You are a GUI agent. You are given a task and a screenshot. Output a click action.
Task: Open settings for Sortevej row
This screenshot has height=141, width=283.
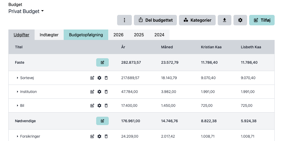pos(99,78)
